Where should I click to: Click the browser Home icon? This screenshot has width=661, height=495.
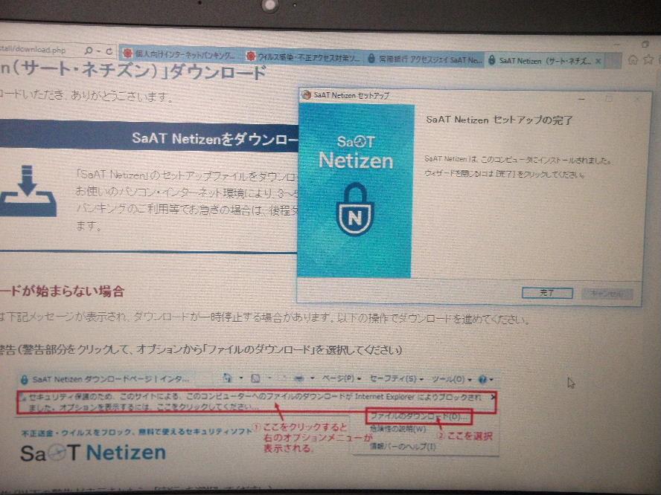point(633,59)
